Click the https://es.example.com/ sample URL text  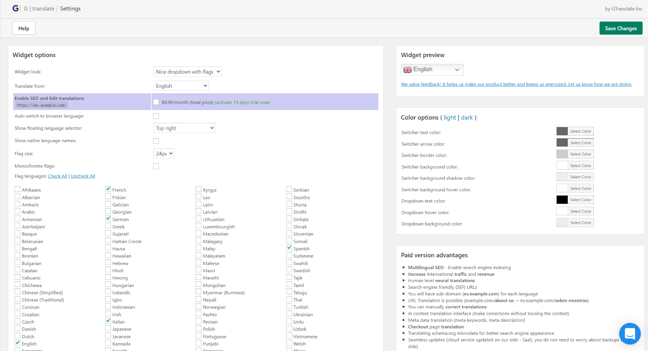click(x=41, y=105)
